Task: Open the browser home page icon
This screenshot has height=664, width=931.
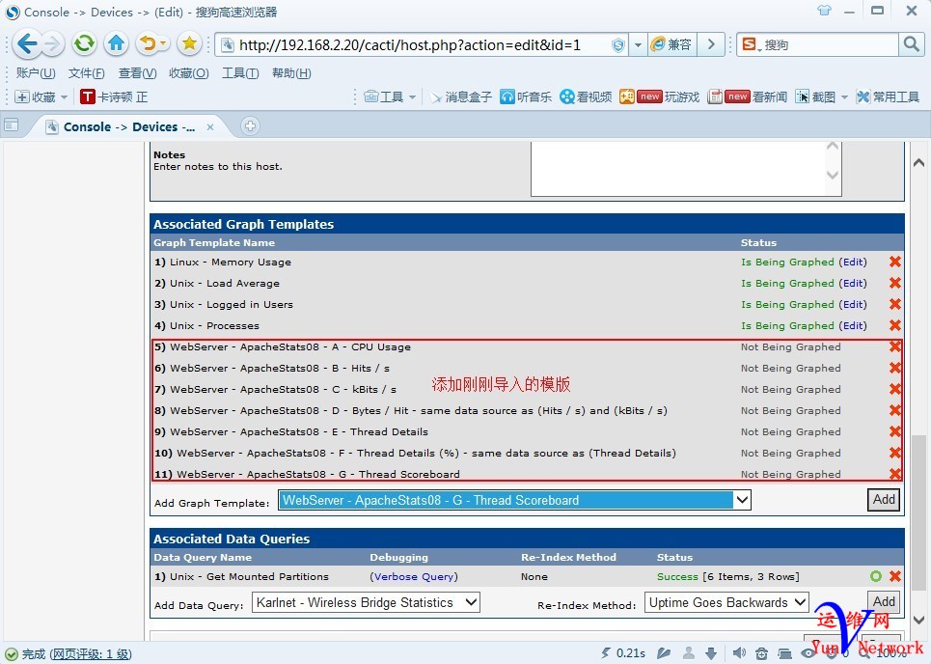Action: click(117, 43)
